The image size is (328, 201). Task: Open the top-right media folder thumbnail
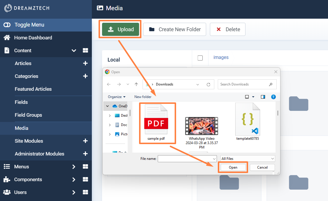pyautogui.click(x=299, y=104)
